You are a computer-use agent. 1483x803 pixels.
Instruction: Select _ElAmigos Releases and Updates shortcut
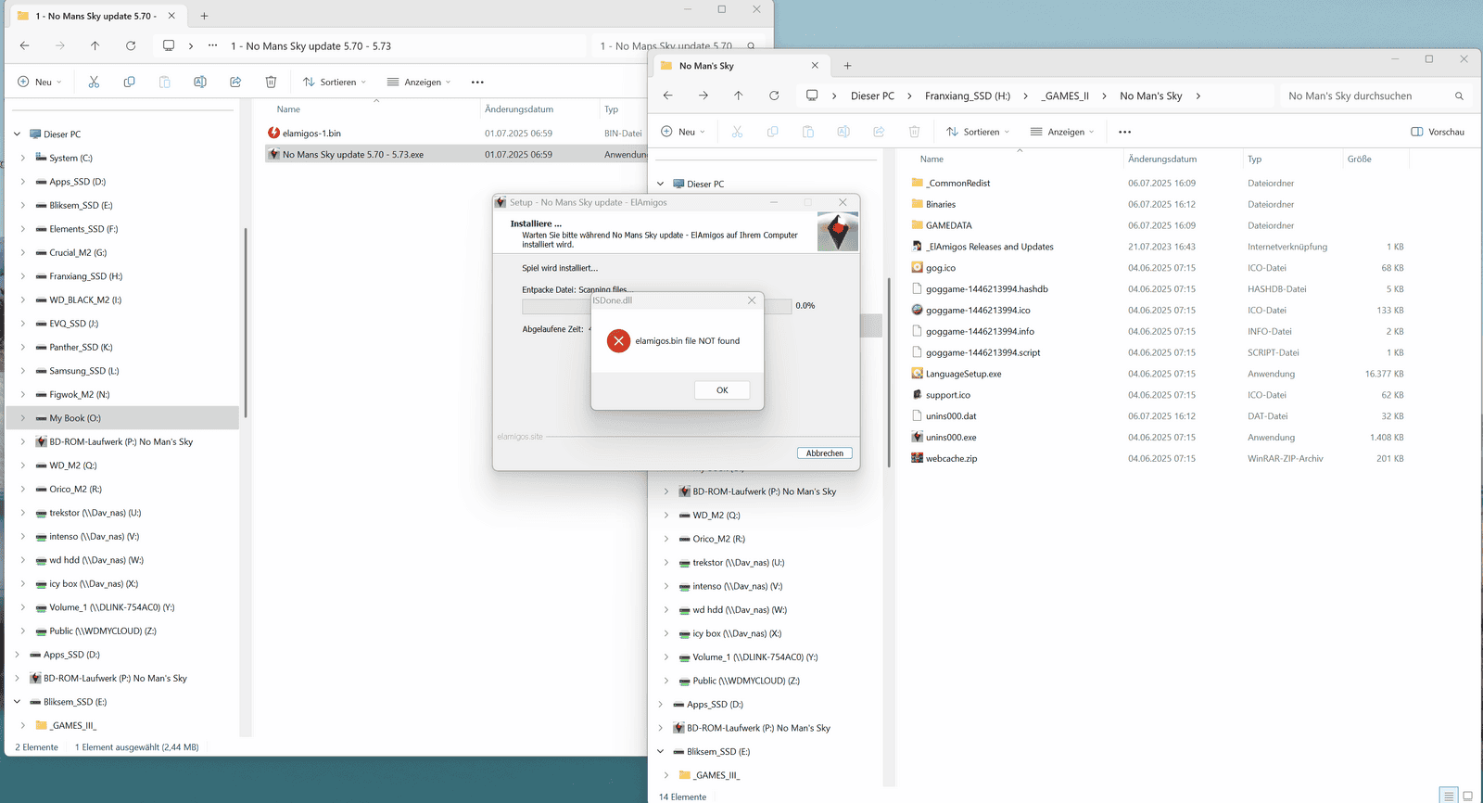point(989,247)
